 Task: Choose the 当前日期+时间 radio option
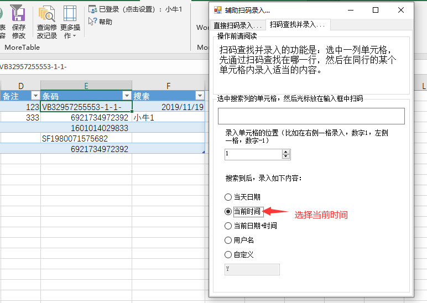(228, 226)
